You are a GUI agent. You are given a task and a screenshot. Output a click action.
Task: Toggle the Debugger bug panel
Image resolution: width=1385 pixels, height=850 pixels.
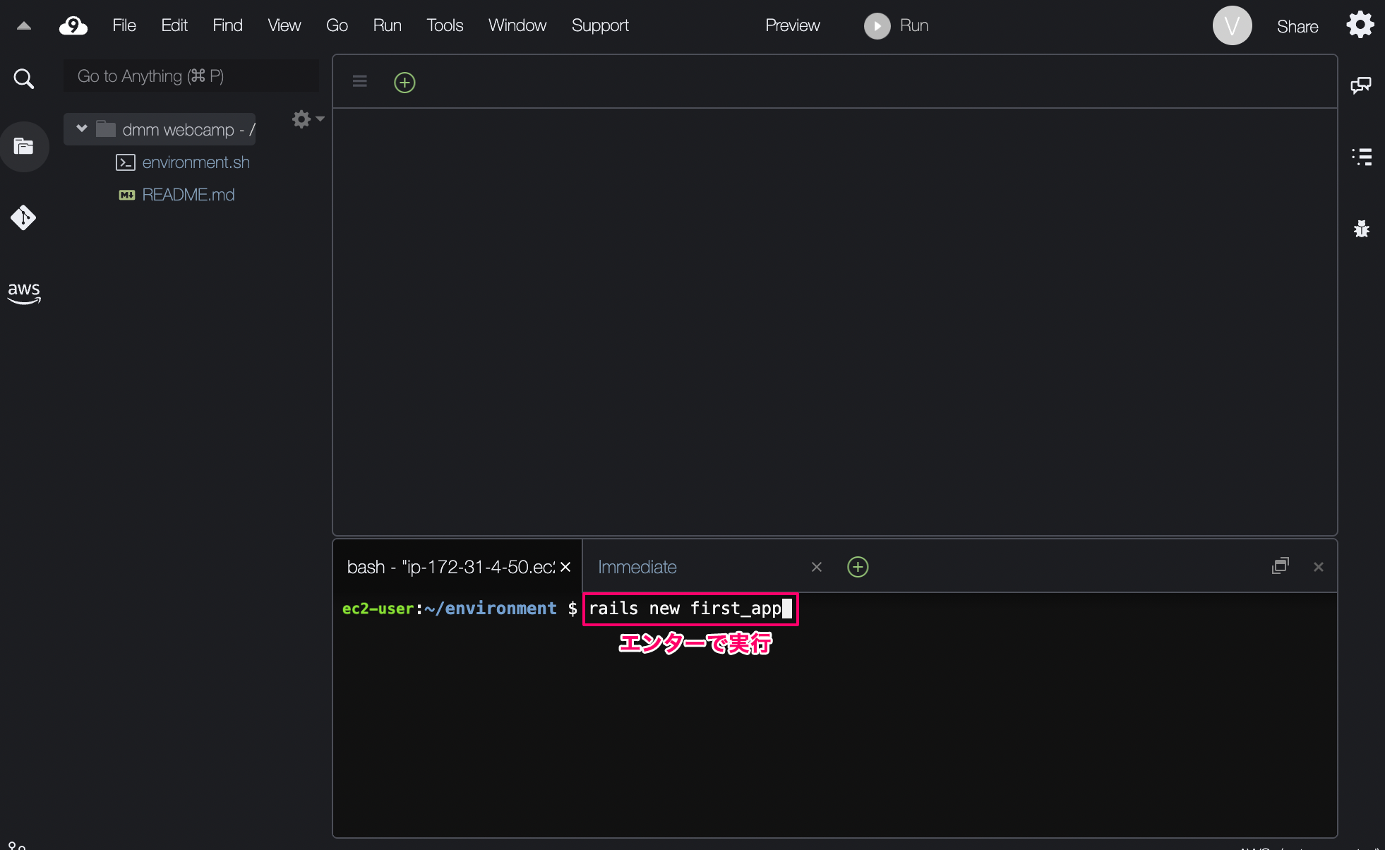click(x=1362, y=229)
